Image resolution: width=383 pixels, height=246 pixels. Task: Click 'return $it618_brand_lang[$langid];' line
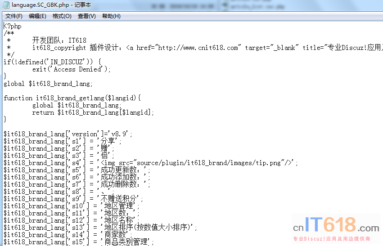pos(93,112)
